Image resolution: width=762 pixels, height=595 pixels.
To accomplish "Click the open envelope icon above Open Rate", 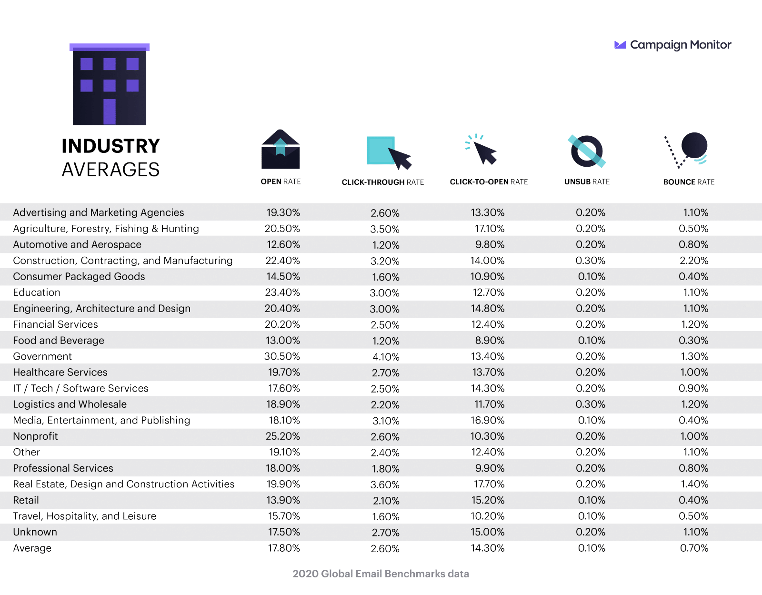I will click(x=281, y=149).
